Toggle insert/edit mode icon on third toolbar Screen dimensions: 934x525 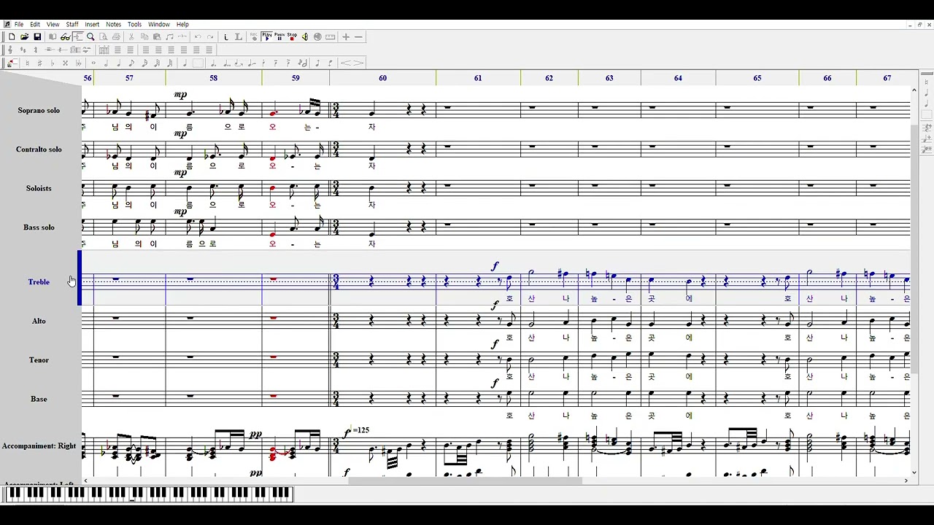(12, 63)
